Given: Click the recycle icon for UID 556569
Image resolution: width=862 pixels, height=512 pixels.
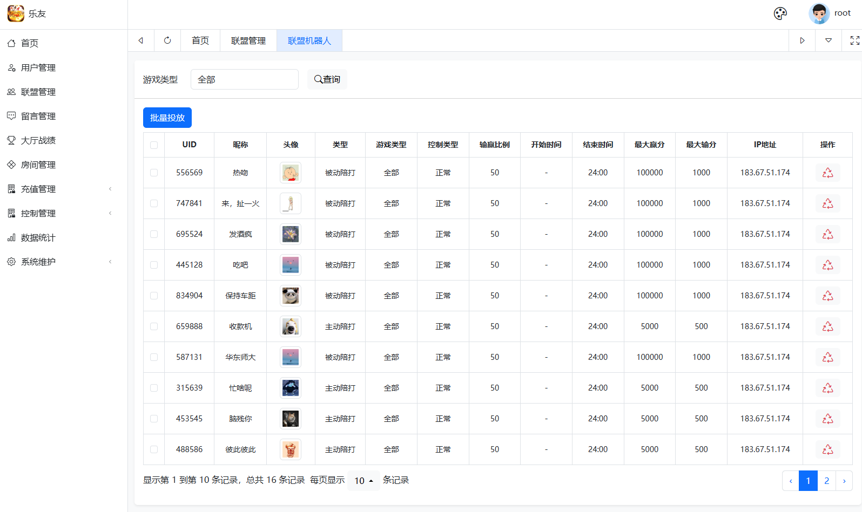Looking at the screenshot, I should [827, 173].
